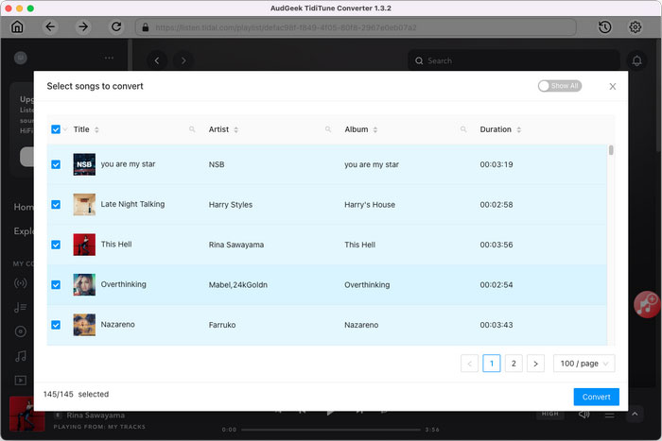
Task: Search within the Artist column
Action: pyautogui.click(x=328, y=129)
